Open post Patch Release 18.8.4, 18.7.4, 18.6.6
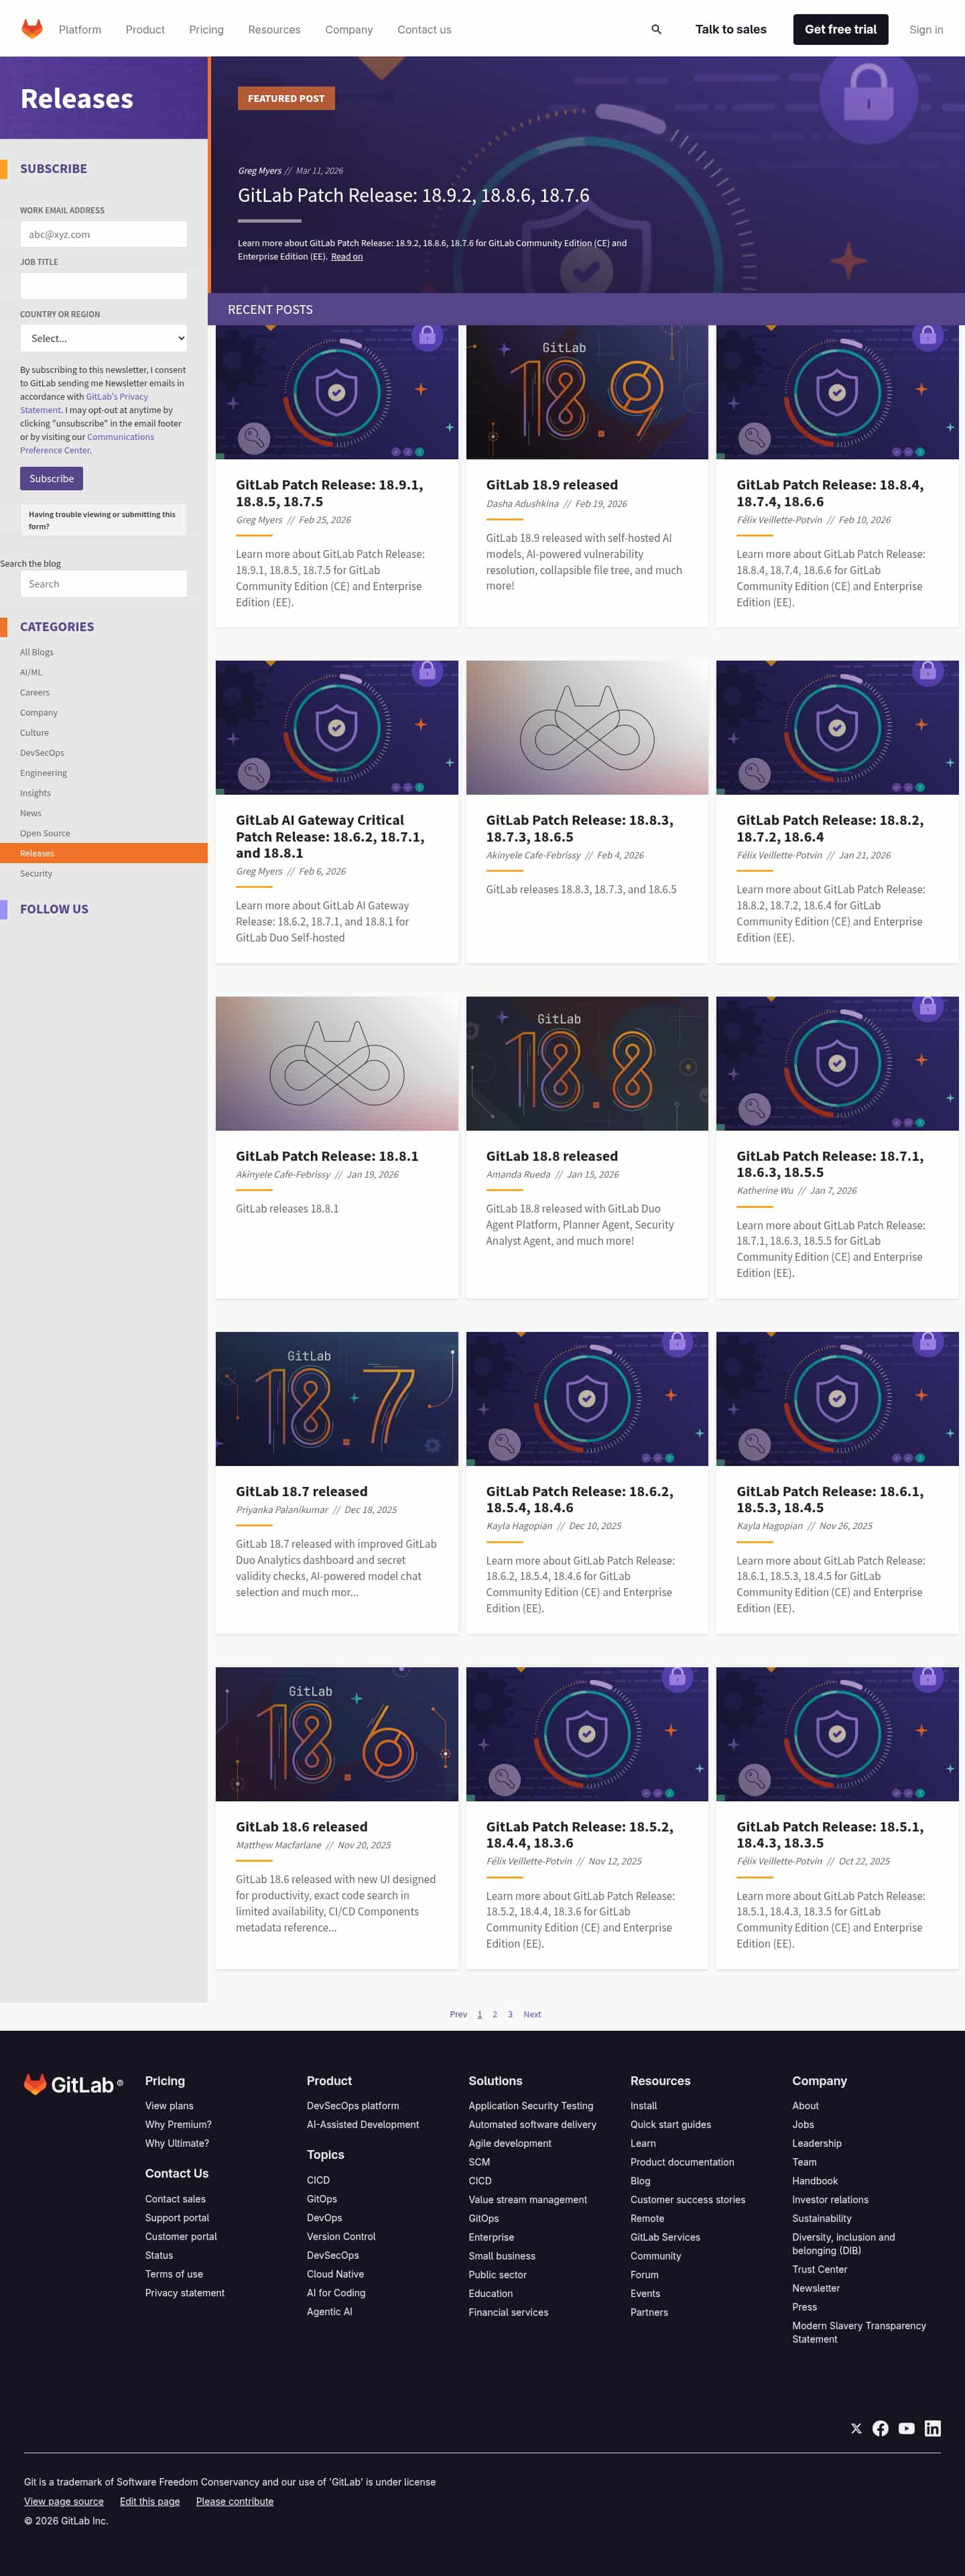 tap(830, 492)
